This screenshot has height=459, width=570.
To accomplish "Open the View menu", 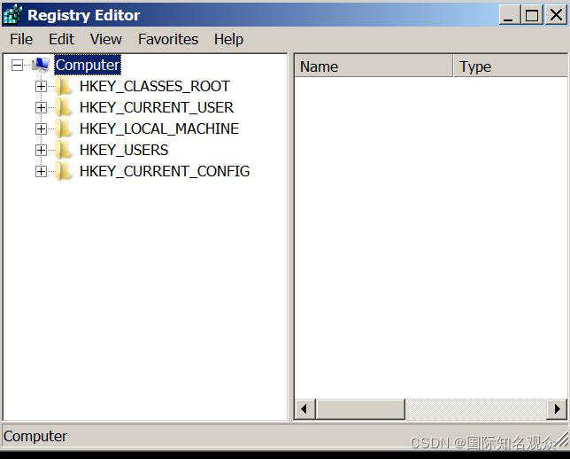I will [x=106, y=39].
